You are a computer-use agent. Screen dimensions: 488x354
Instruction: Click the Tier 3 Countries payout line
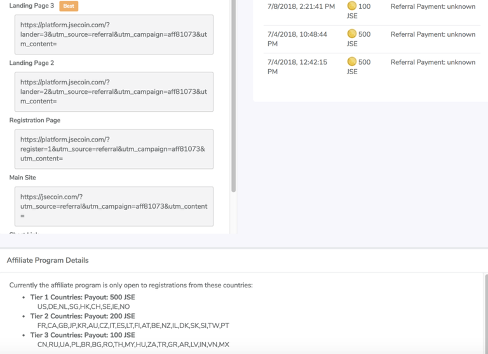83,335
